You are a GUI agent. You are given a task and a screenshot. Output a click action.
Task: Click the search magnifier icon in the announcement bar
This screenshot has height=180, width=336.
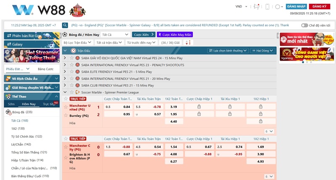(65, 25)
